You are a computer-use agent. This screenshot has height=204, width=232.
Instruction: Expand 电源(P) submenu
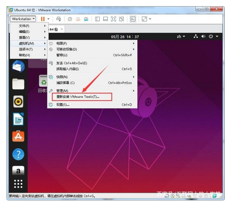coord(92,43)
